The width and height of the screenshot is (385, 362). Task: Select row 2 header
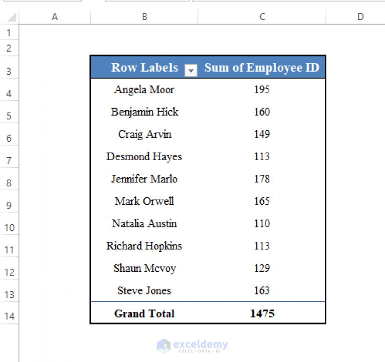[9, 48]
